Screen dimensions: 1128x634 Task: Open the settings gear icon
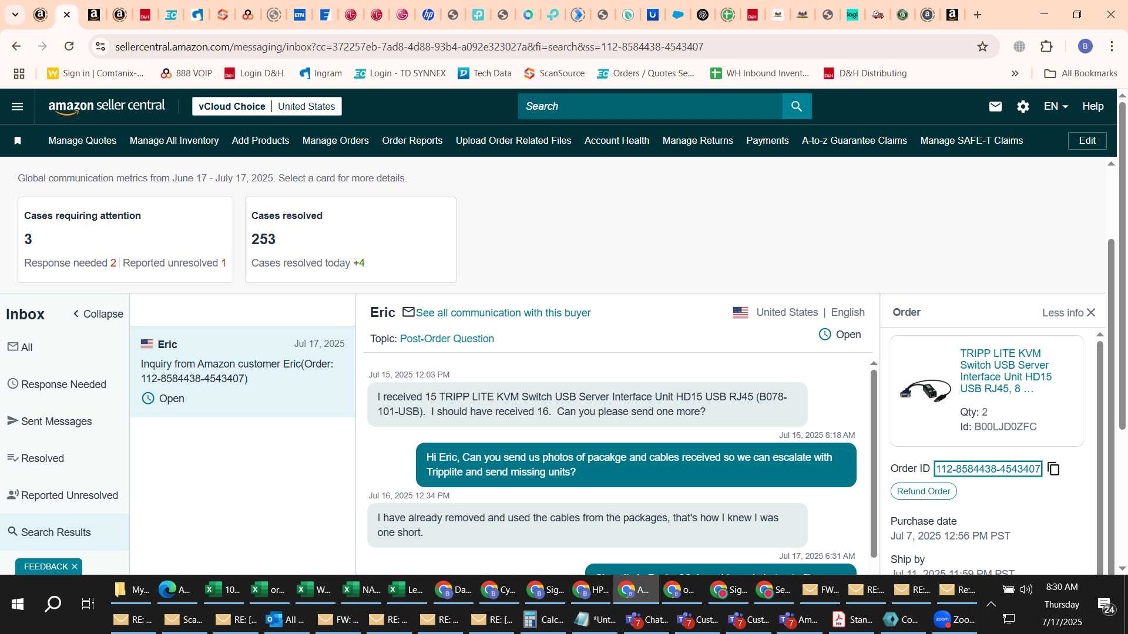(x=1023, y=106)
